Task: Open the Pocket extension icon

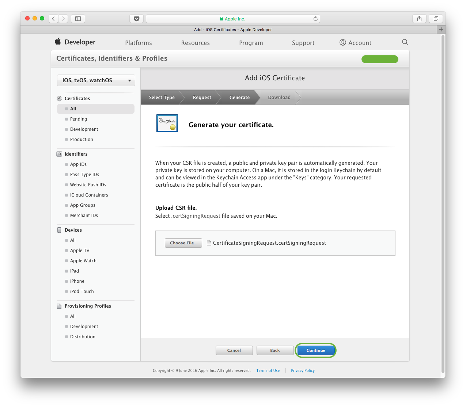Action: (x=136, y=19)
